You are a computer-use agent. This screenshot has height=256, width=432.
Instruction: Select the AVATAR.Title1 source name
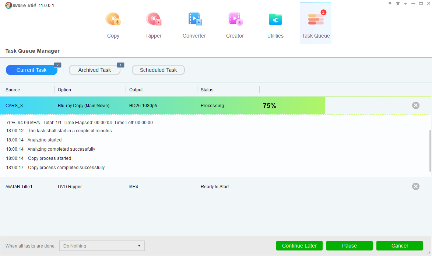[19, 186]
